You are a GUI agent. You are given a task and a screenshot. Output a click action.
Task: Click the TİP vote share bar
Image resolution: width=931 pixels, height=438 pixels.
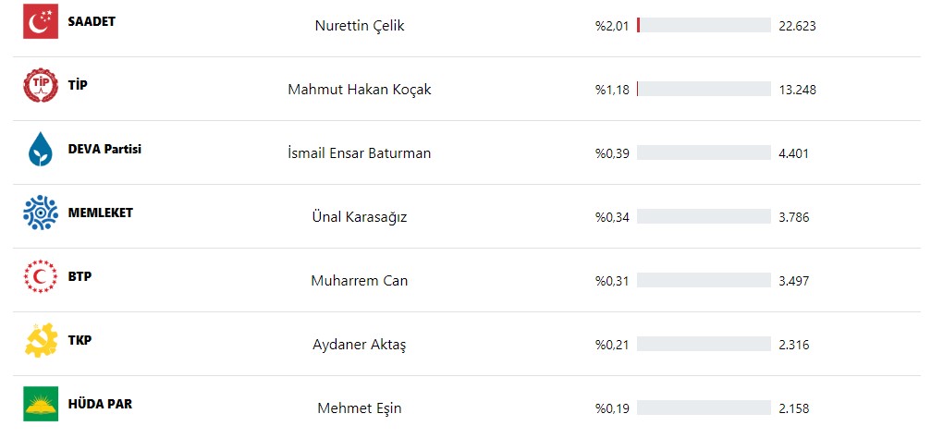point(704,89)
